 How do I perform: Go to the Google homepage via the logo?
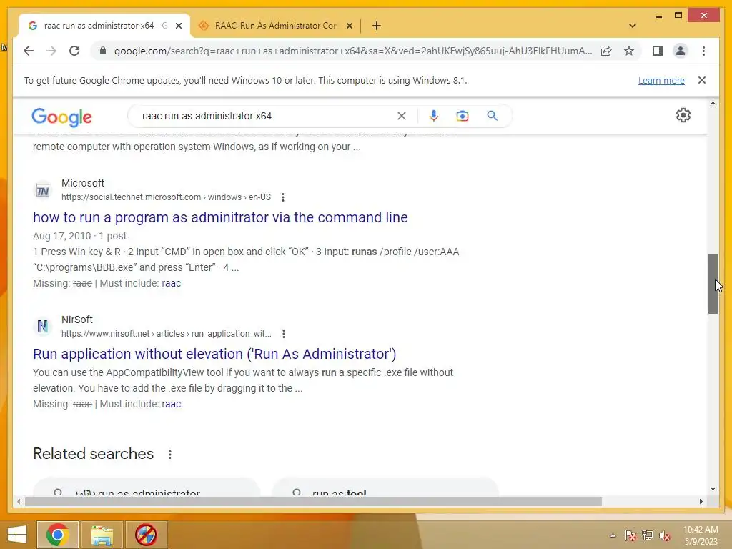61,117
